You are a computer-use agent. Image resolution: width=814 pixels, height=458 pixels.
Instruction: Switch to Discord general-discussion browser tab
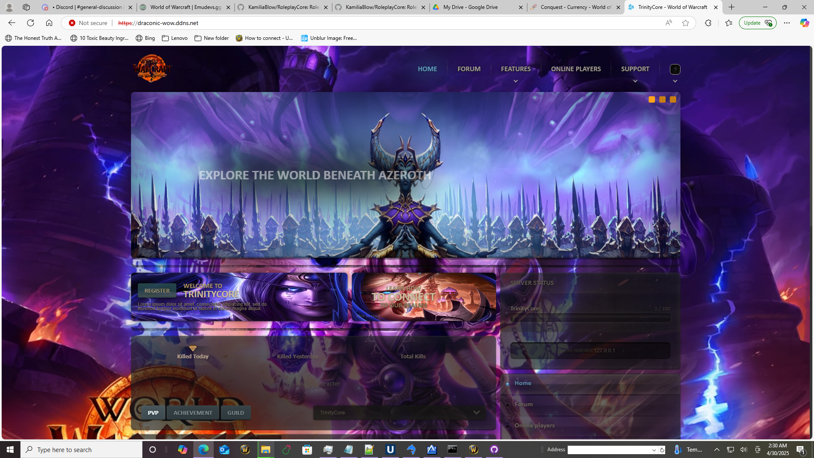pyautogui.click(x=87, y=7)
